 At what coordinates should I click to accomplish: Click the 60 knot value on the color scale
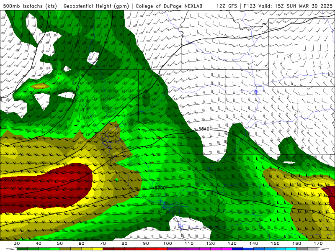[81, 243]
